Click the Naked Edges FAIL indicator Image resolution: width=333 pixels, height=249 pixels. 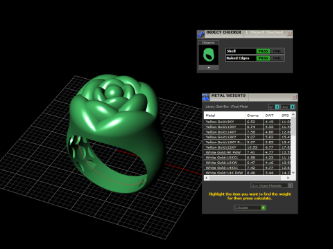point(277,58)
